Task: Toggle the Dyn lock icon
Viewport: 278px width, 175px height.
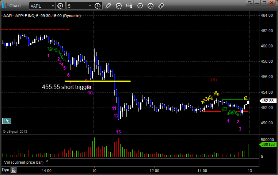Action: coord(14,170)
